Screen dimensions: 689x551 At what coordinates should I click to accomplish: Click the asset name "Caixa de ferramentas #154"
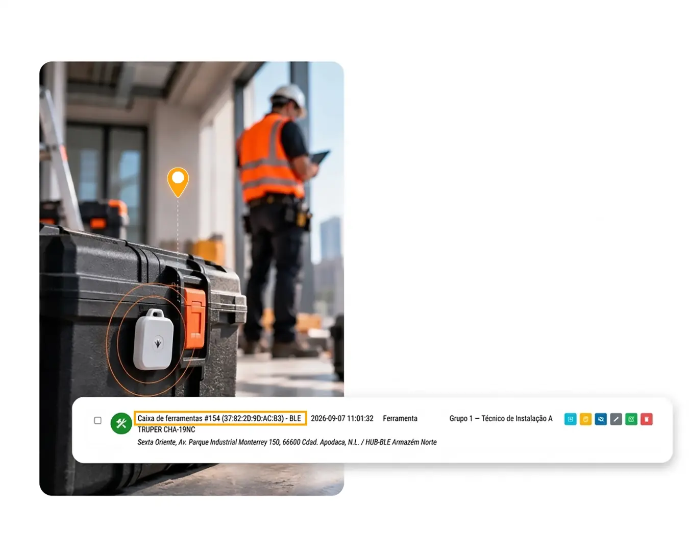(178, 418)
